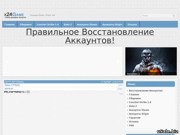Open sidebar menu link Аккаунты Steam
The width and height of the screenshot is (180, 135).
point(139,110)
